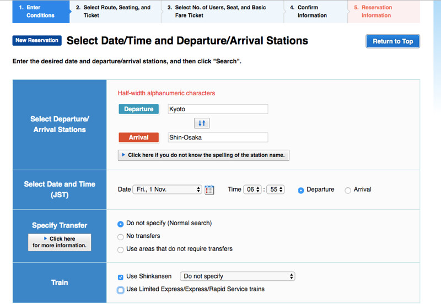This screenshot has height=304, width=441.
Task: Select the Arrival time radio button
Action: [x=348, y=190]
